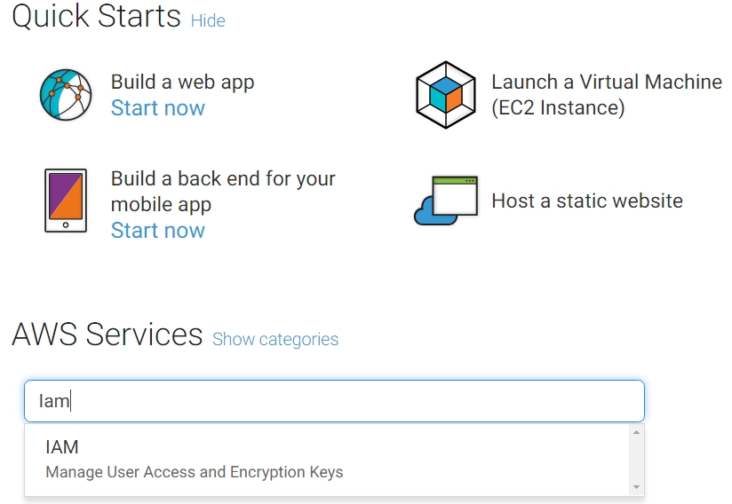The image size is (732, 504).
Task: Click the static website cloud icon
Action: point(446,201)
